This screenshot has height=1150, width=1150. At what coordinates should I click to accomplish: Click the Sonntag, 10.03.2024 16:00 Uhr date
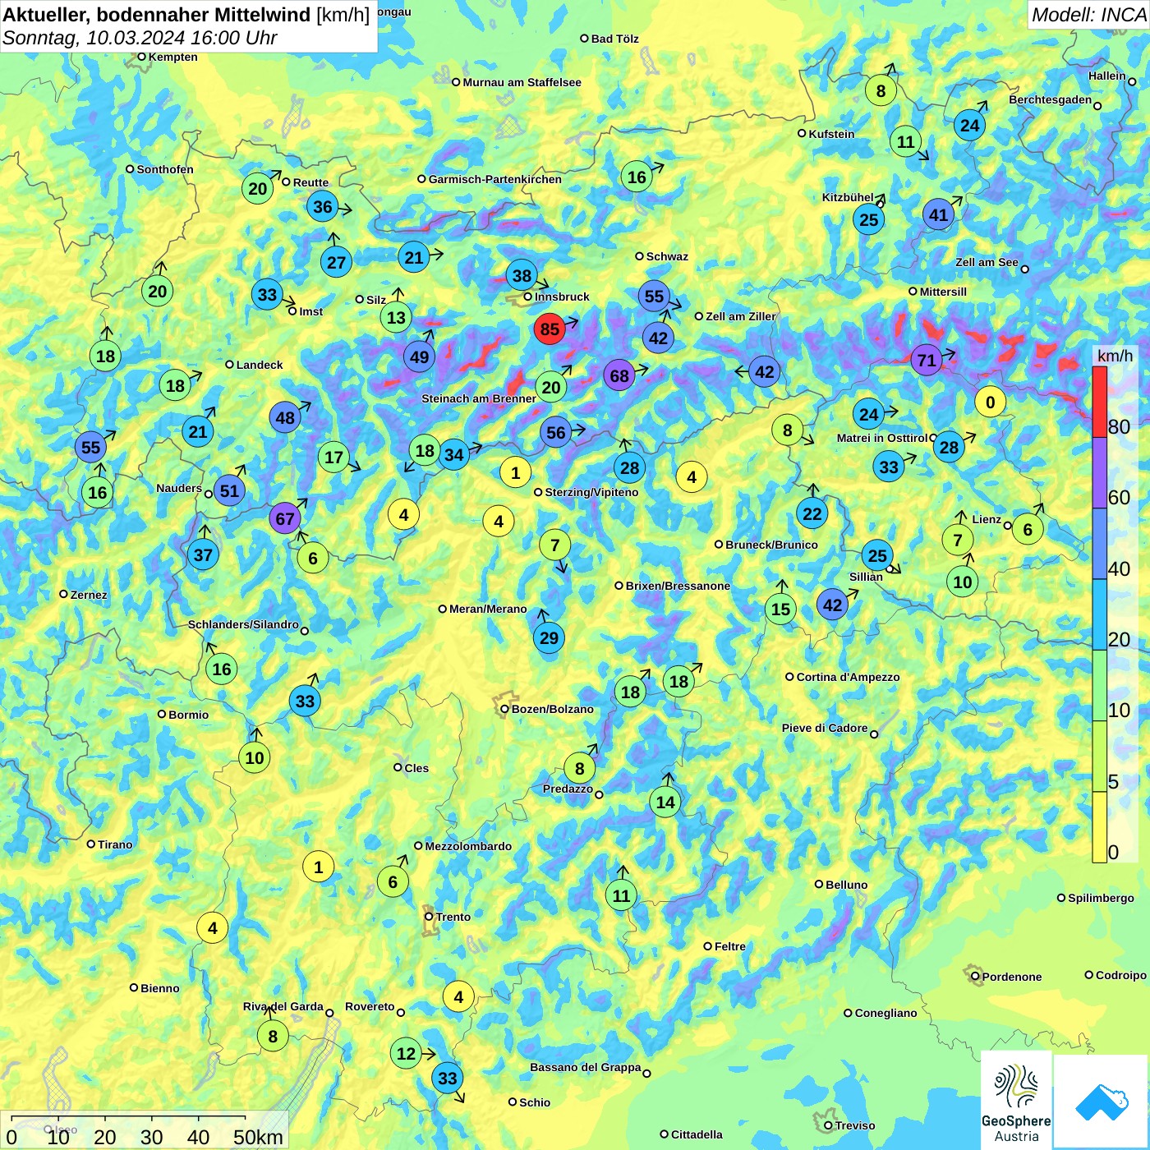[140, 38]
